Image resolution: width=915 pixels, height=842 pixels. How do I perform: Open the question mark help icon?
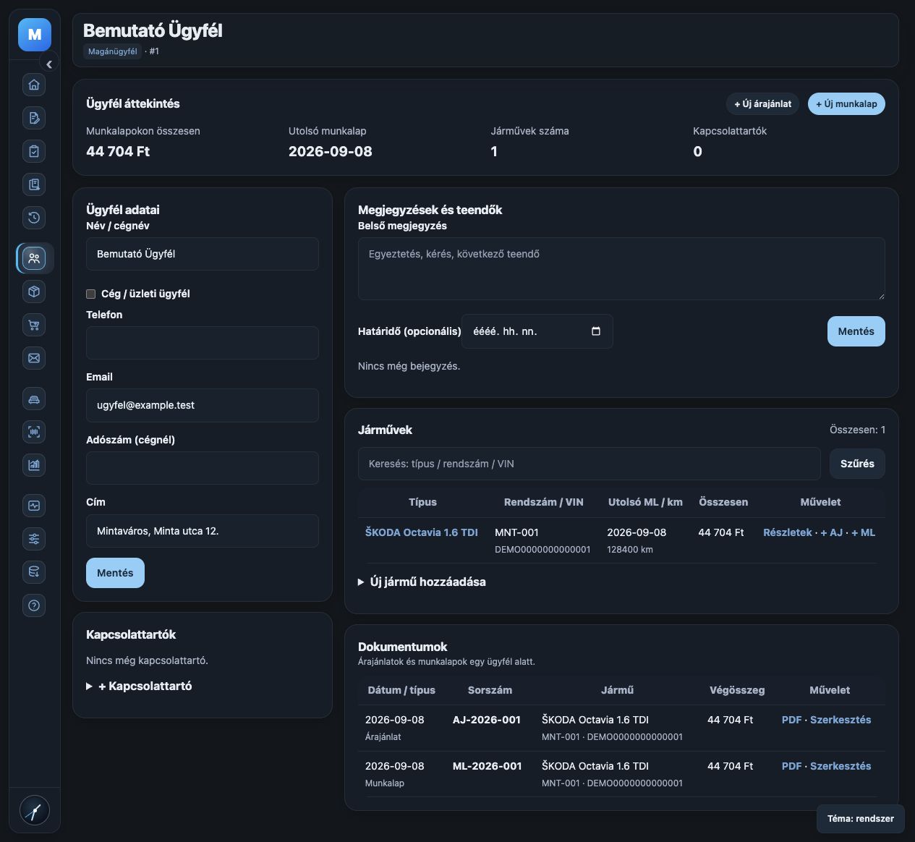(34, 605)
